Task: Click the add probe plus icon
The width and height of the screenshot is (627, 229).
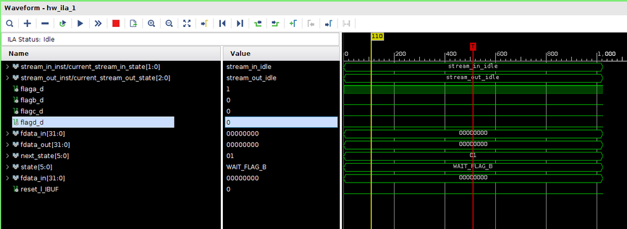Action: 27,24
